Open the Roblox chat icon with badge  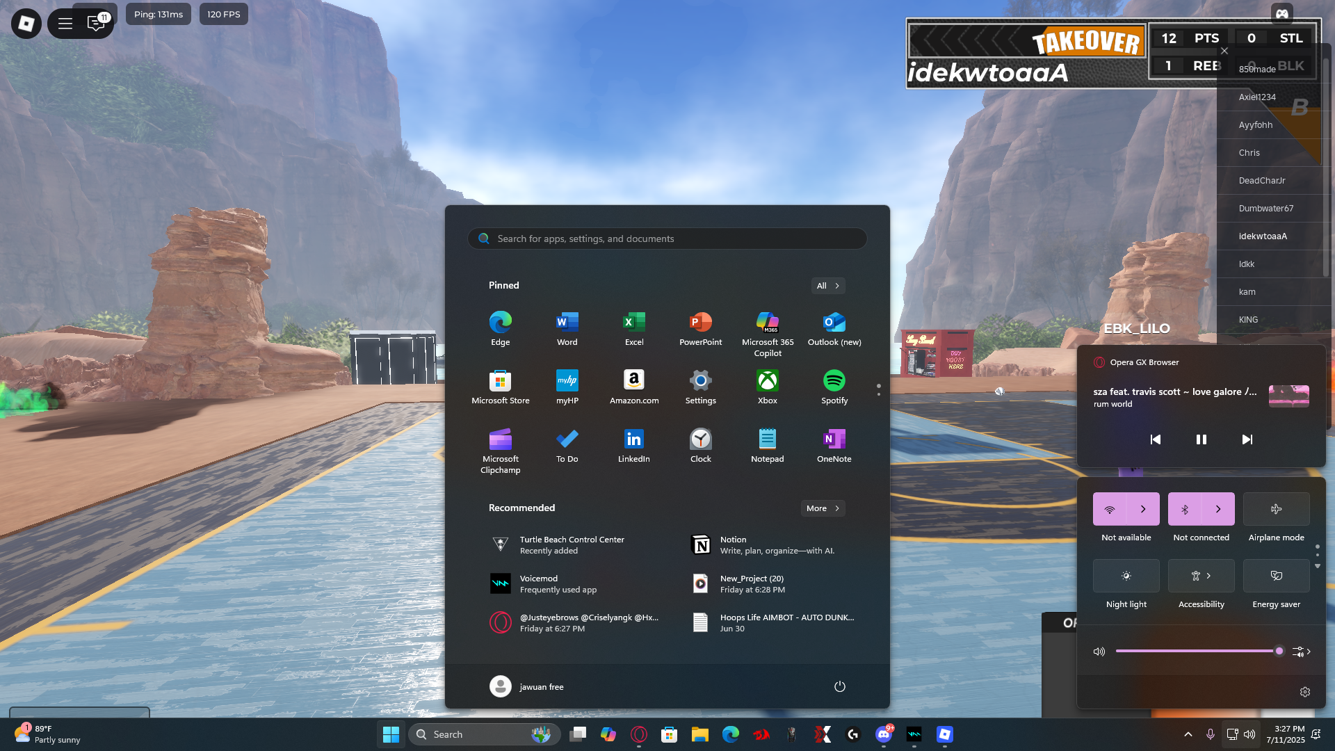(x=96, y=23)
